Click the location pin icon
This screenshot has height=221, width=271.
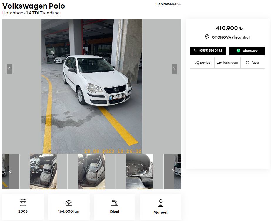pyautogui.click(x=207, y=37)
